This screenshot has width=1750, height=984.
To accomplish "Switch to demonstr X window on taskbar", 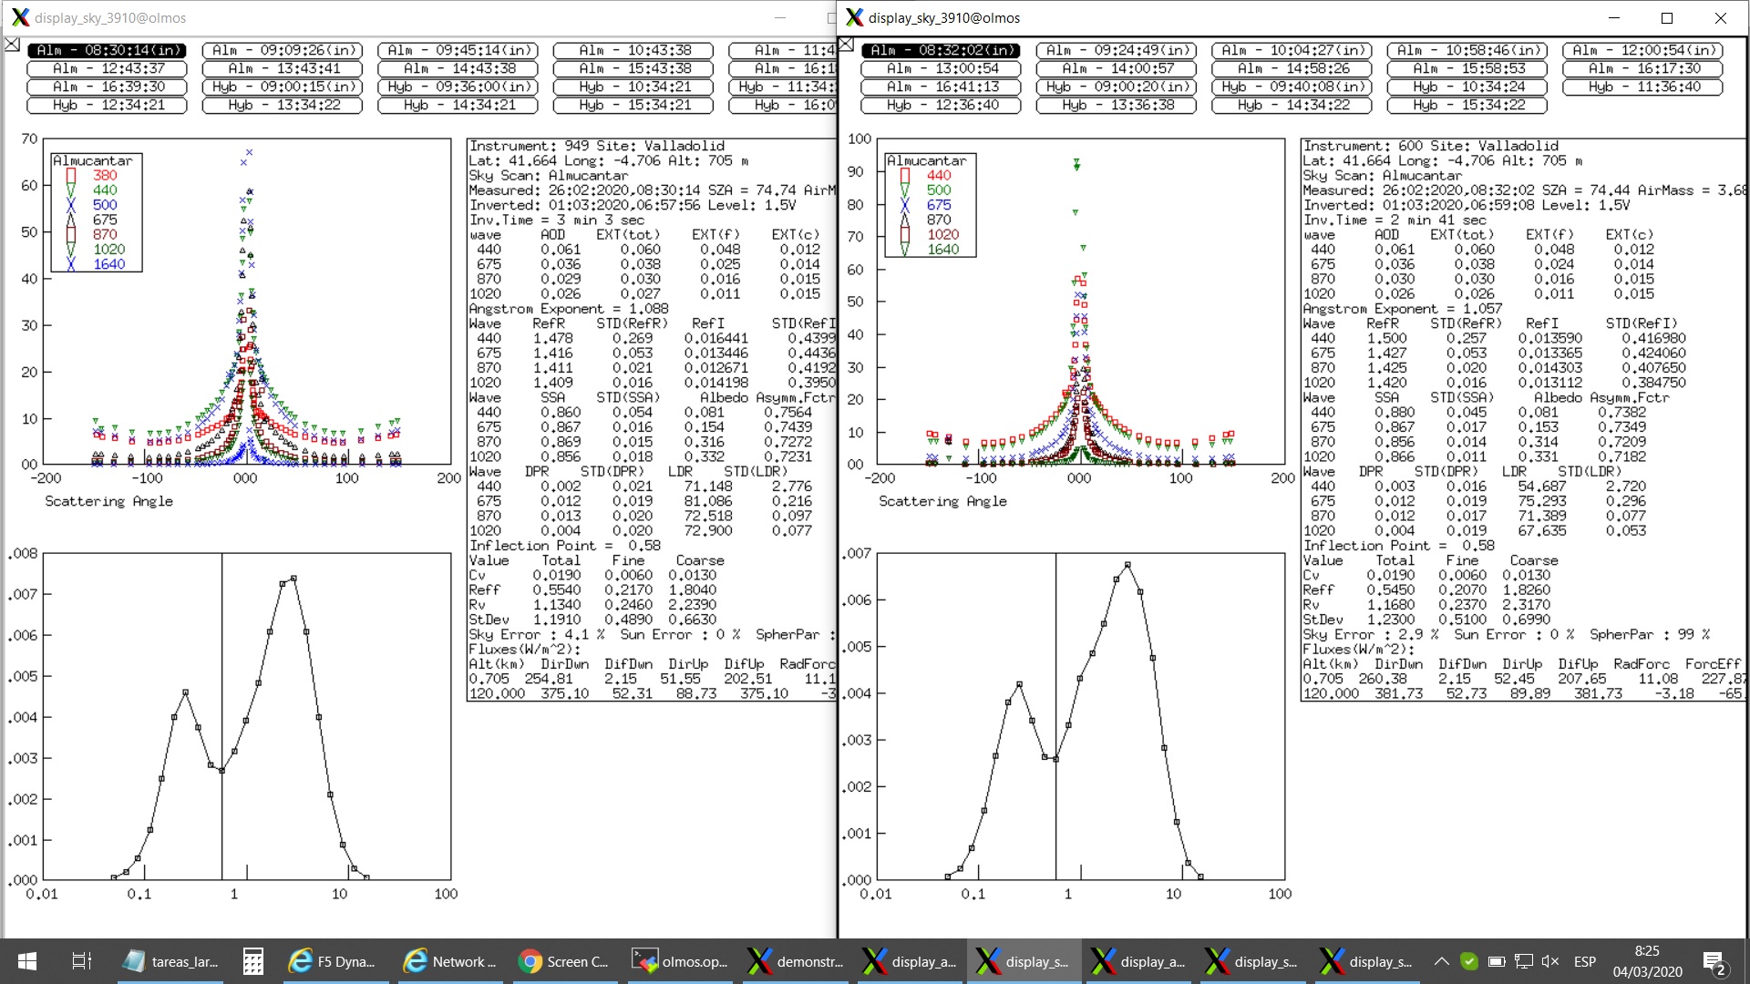I will tap(795, 961).
